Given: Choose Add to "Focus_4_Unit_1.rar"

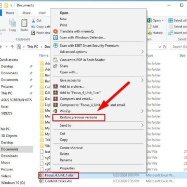Looking at the screenshot, I should click(x=80, y=92).
